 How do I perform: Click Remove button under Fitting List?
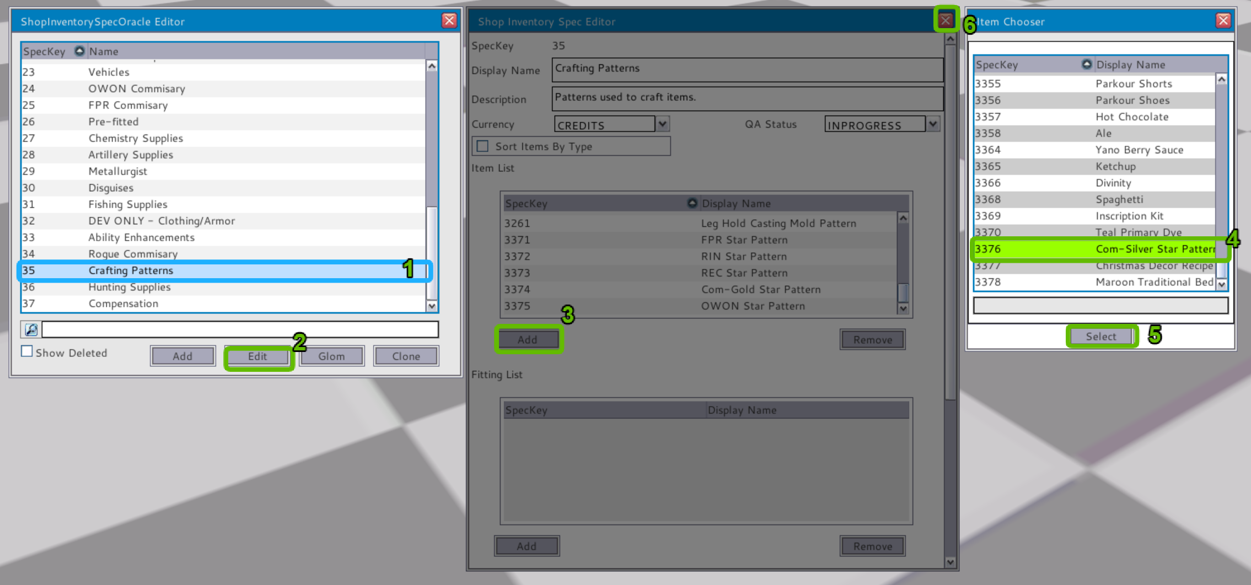872,546
